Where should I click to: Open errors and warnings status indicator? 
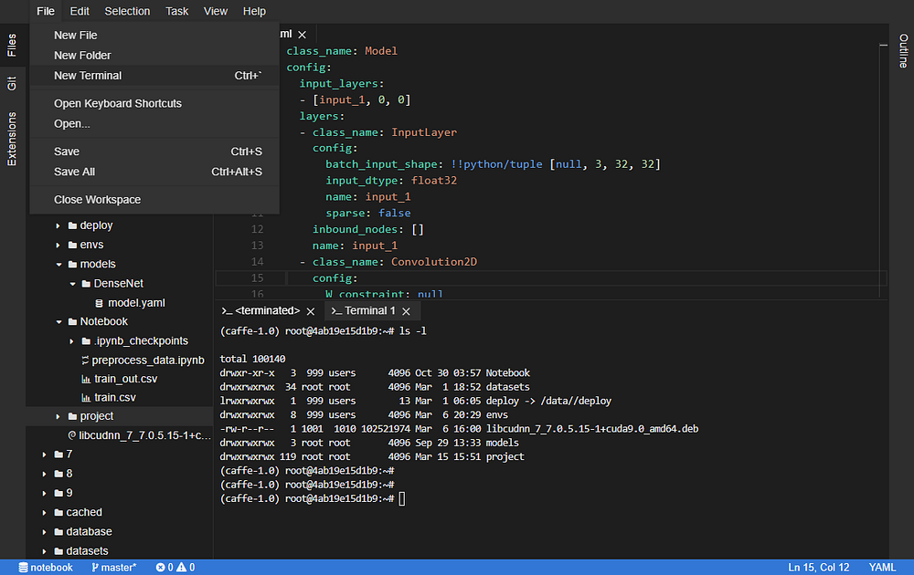tap(175, 568)
